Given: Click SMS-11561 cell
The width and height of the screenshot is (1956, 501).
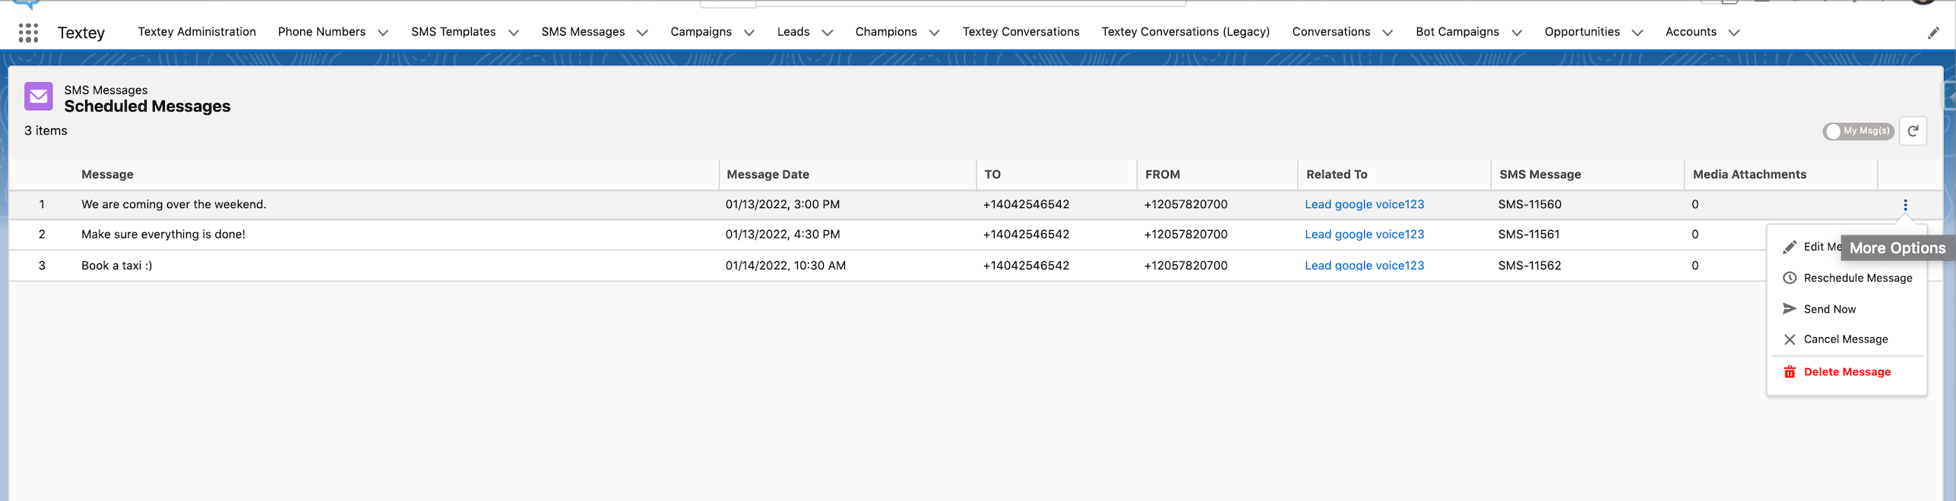Looking at the screenshot, I should 1529,235.
